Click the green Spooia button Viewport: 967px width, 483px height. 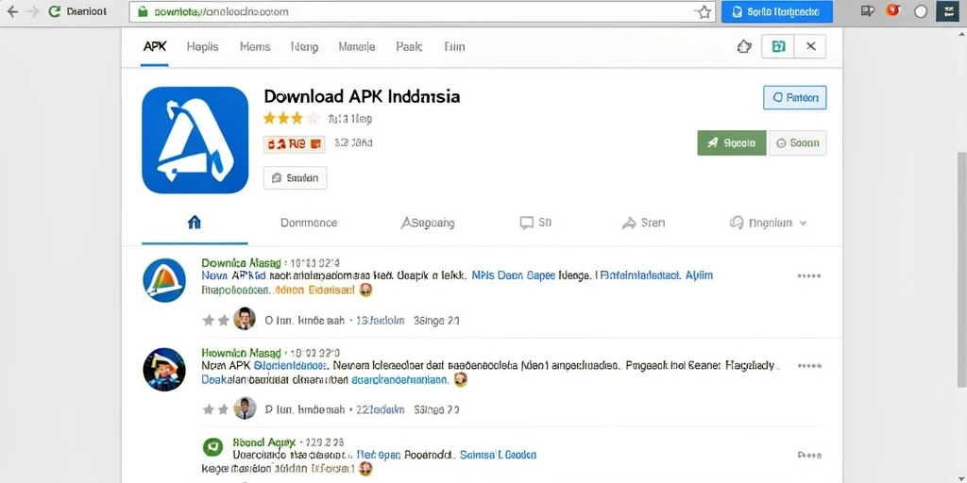(x=732, y=143)
